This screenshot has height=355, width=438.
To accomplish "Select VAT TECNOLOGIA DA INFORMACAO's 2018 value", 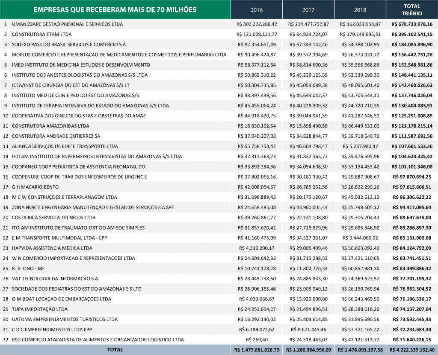I will tap(360, 279).
